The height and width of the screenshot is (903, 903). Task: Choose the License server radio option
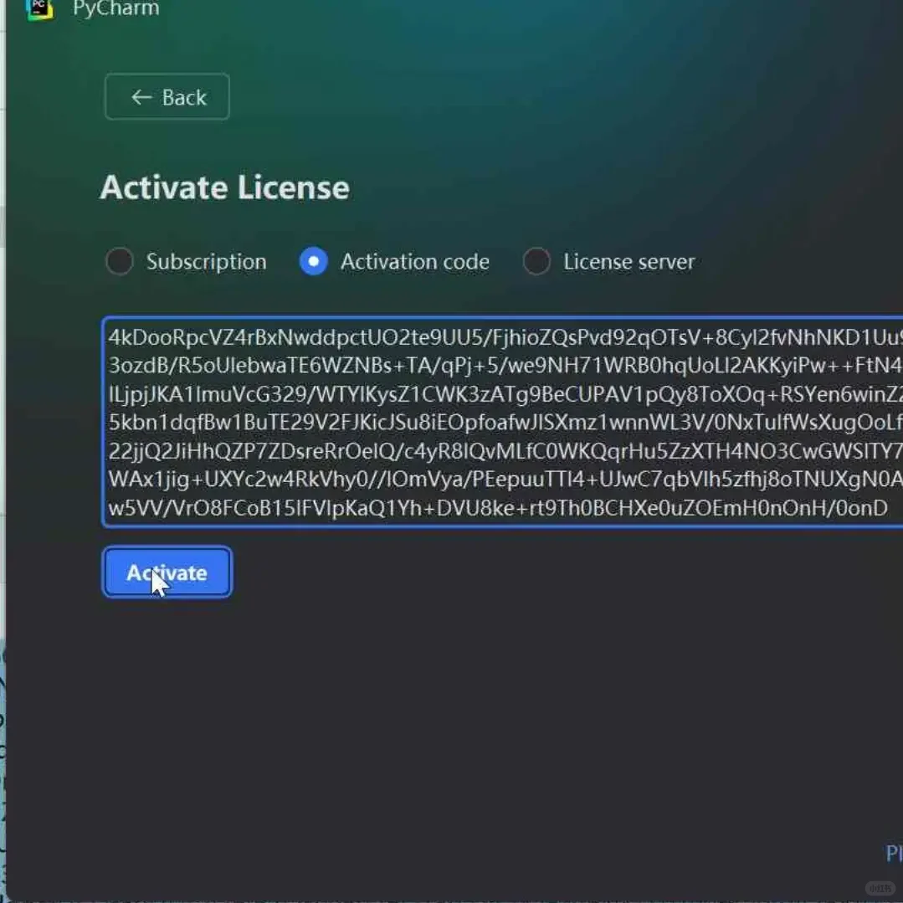pyautogui.click(x=536, y=261)
